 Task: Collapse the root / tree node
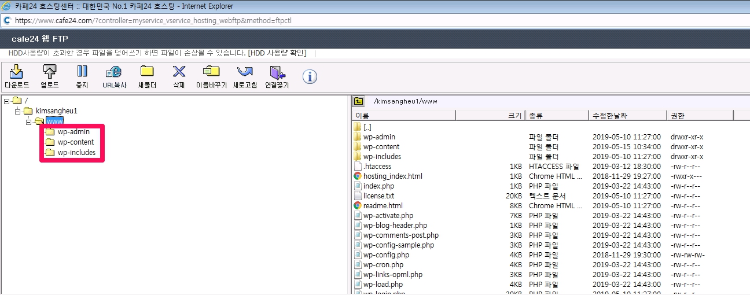(6, 101)
